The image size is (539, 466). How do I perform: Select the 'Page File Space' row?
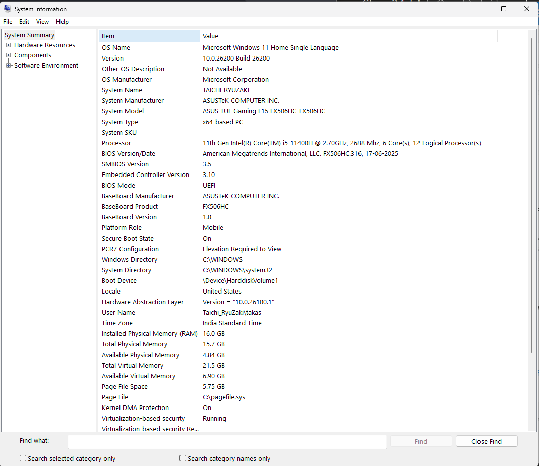click(x=298, y=387)
